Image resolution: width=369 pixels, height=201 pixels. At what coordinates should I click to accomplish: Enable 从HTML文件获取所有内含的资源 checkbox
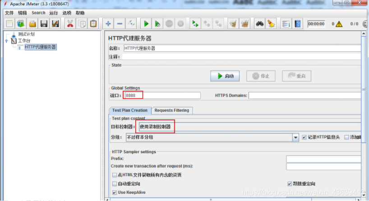pyautogui.click(x=115, y=175)
